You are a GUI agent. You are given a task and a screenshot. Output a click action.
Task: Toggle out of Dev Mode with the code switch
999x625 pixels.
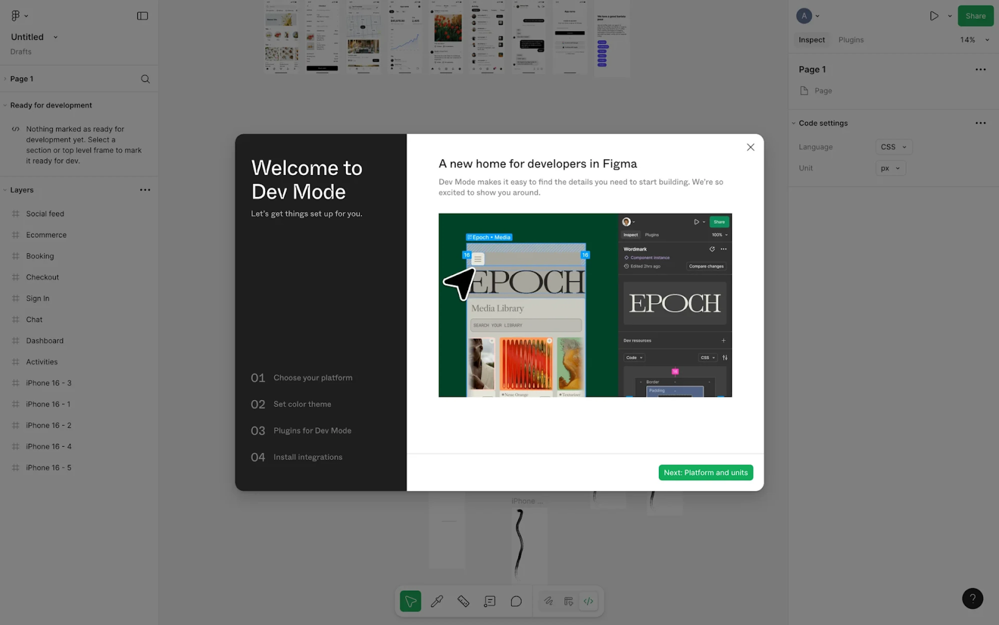click(x=588, y=601)
